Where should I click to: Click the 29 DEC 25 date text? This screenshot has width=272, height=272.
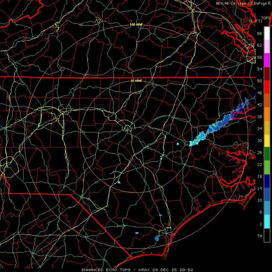(x=165, y=270)
